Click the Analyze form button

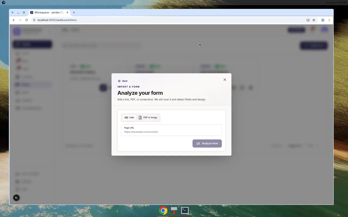207,143
